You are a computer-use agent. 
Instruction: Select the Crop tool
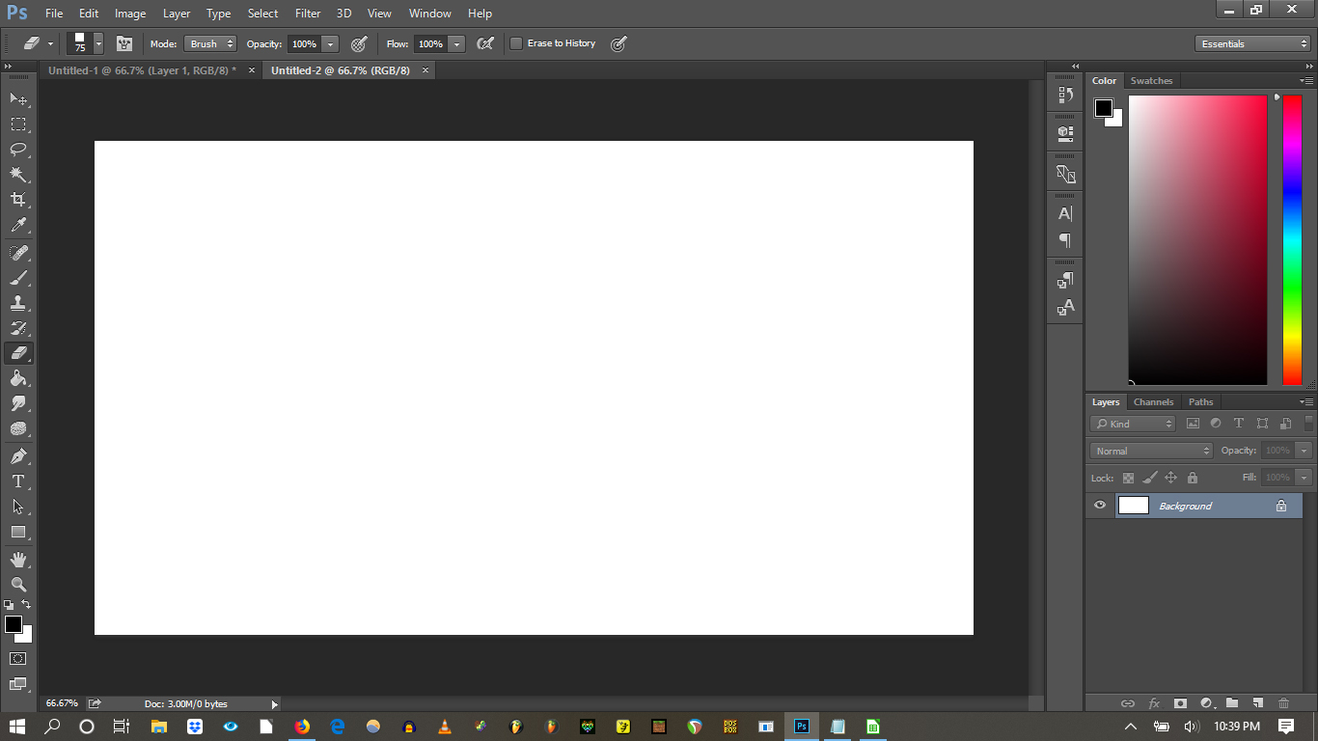[x=18, y=200]
